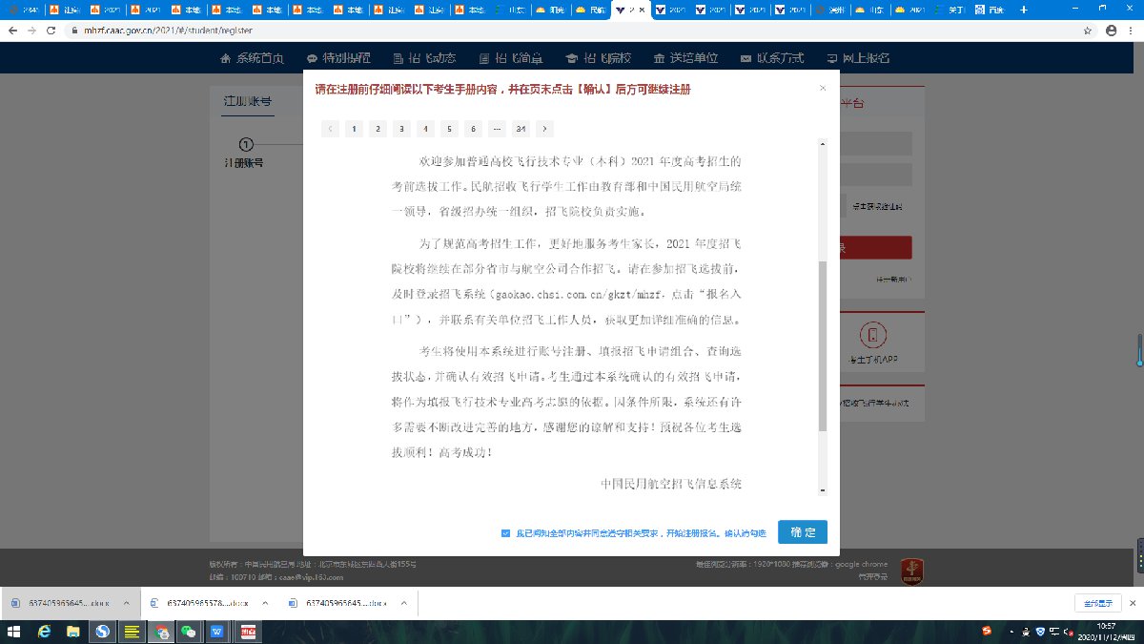Screen dimensions: 1144x644
Task: Open the new tab plus button
Action: click(1024, 10)
